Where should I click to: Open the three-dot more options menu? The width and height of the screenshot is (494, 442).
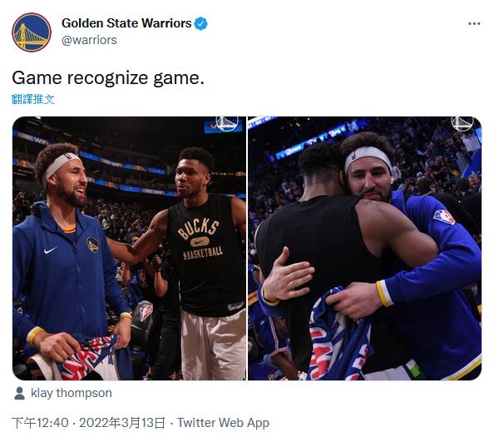point(474,23)
